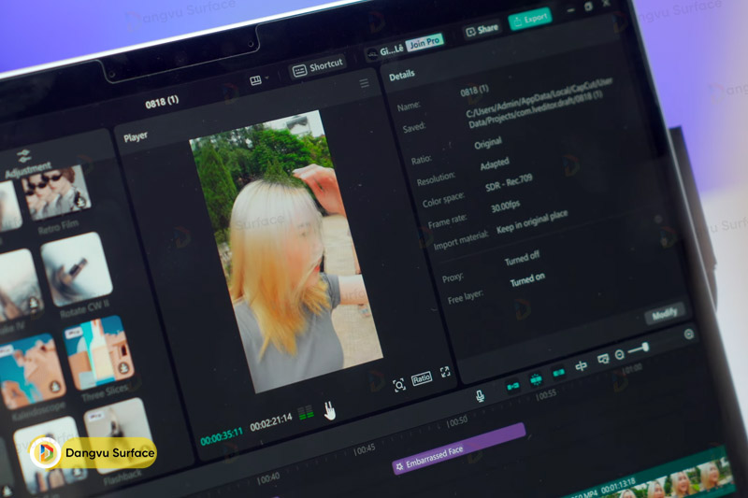Download the Kaleidoscope effect
The width and height of the screenshot is (748, 498).
coord(55,387)
